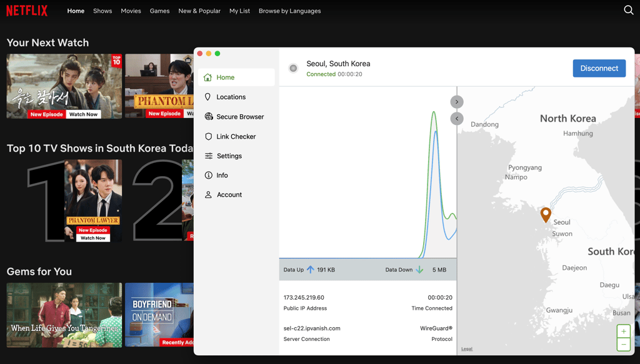The width and height of the screenshot is (640, 364).
Task: Click Dandong label on the map
Action: 484,124
